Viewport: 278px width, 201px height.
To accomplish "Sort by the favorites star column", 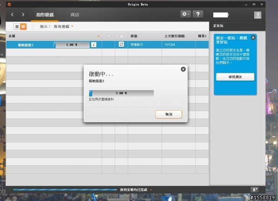I will 108,36.
